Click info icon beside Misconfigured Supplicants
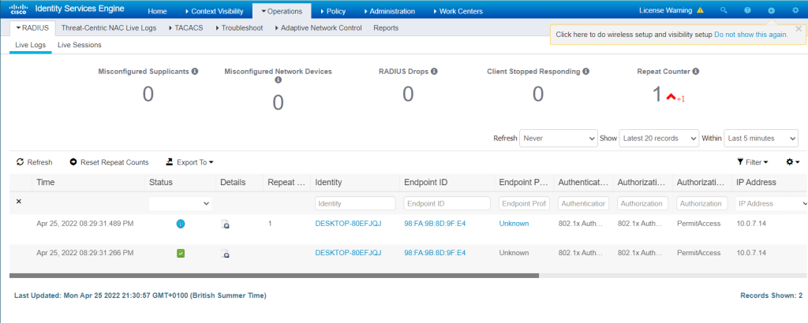808x323 pixels. [x=195, y=72]
